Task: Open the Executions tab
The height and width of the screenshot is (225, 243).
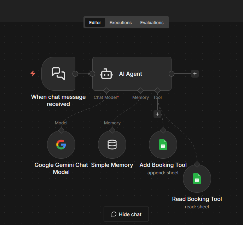Action: click(120, 23)
